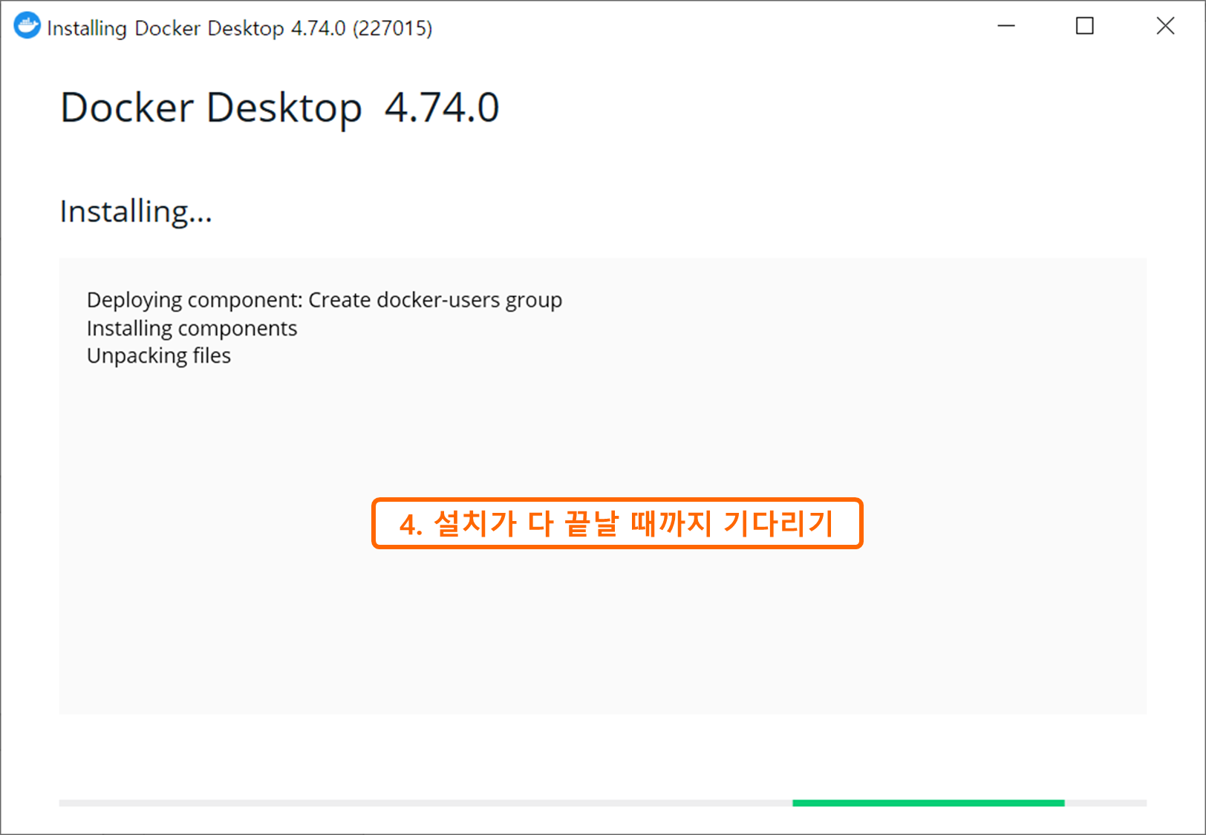Screen dimensions: 1206x835
Task: Click the Docker whale icon in title bar
Action: 27,26
